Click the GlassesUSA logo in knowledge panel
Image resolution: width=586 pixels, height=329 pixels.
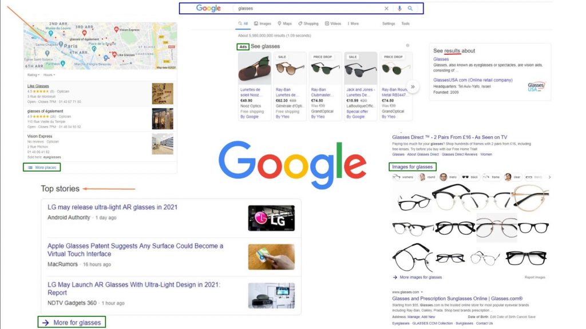[536, 86]
